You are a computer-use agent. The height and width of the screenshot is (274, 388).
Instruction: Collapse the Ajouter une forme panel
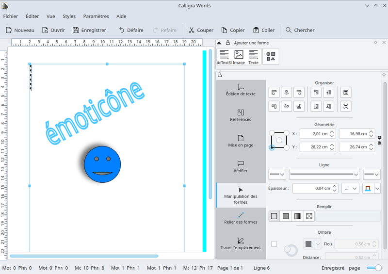click(x=219, y=43)
